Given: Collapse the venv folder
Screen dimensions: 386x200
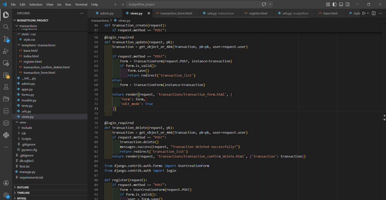Looking at the screenshot, I should point(17,122).
